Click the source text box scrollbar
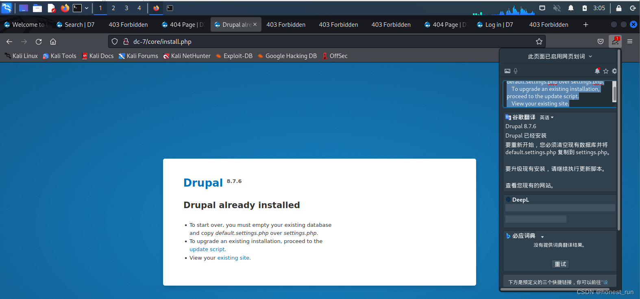 [614, 94]
